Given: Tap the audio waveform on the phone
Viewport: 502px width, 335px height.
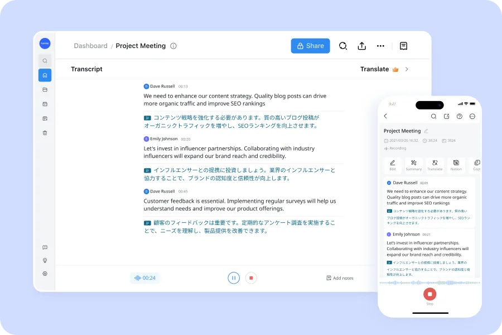Looking at the screenshot, I should click(429, 283).
